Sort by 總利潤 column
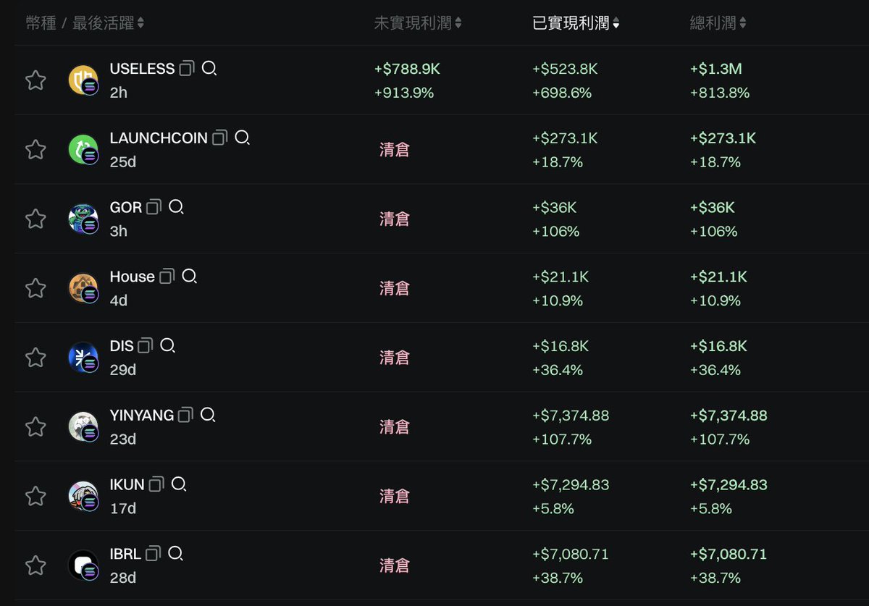Screen dimensions: 869x606 [718, 23]
